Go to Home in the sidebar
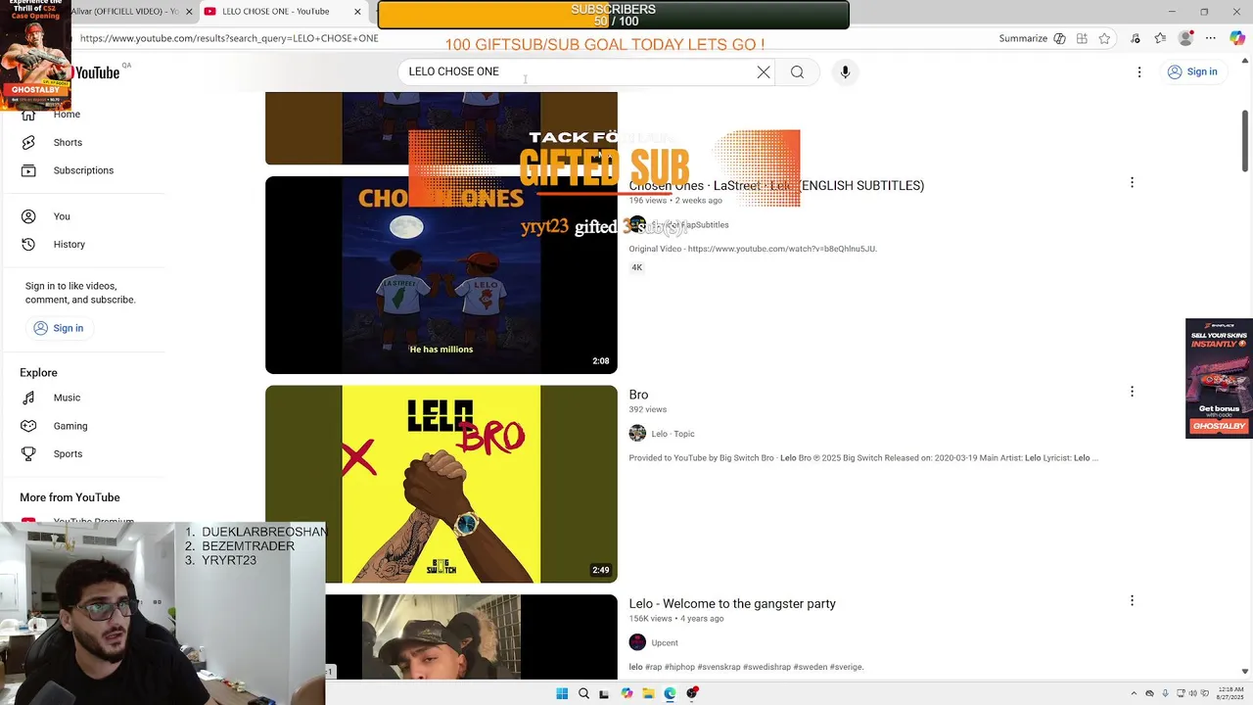 [x=67, y=115]
